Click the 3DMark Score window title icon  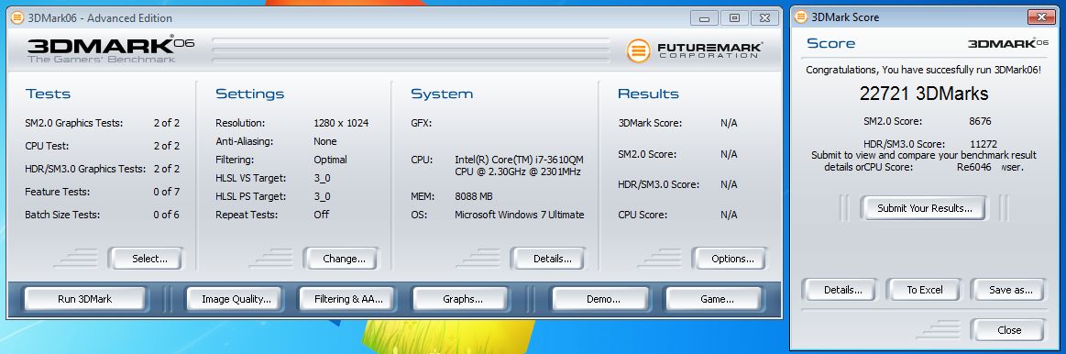pos(800,17)
